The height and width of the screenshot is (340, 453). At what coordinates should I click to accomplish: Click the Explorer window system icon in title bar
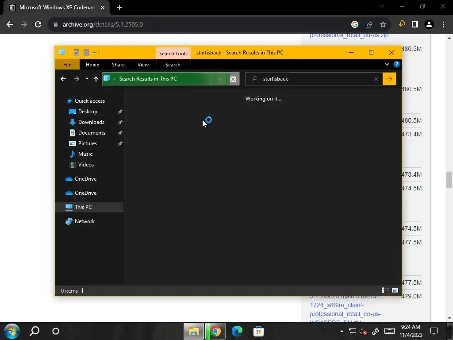coord(62,52)
